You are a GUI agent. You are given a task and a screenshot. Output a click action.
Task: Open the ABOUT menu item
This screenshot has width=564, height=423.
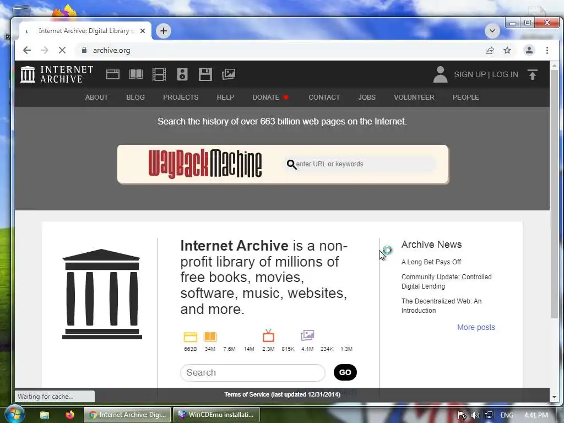96,97
